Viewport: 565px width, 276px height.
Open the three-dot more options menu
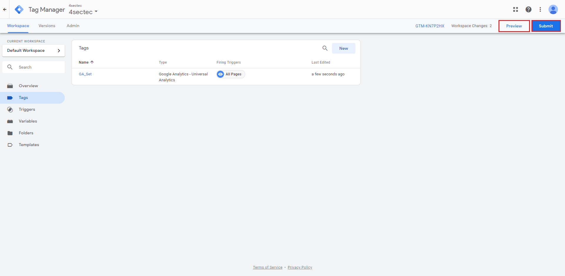540,9
